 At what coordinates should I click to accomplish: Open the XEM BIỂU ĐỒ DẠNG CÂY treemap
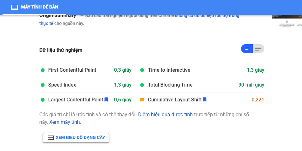(x=76, y=138)
